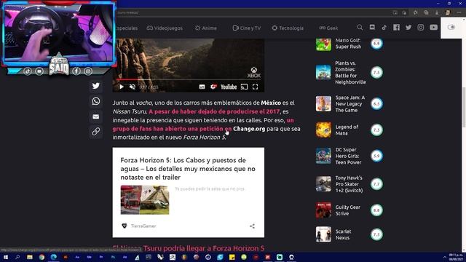The image size is (466, 262).
Task: Open File Explorer from taskbar
Action: point(29,257)
